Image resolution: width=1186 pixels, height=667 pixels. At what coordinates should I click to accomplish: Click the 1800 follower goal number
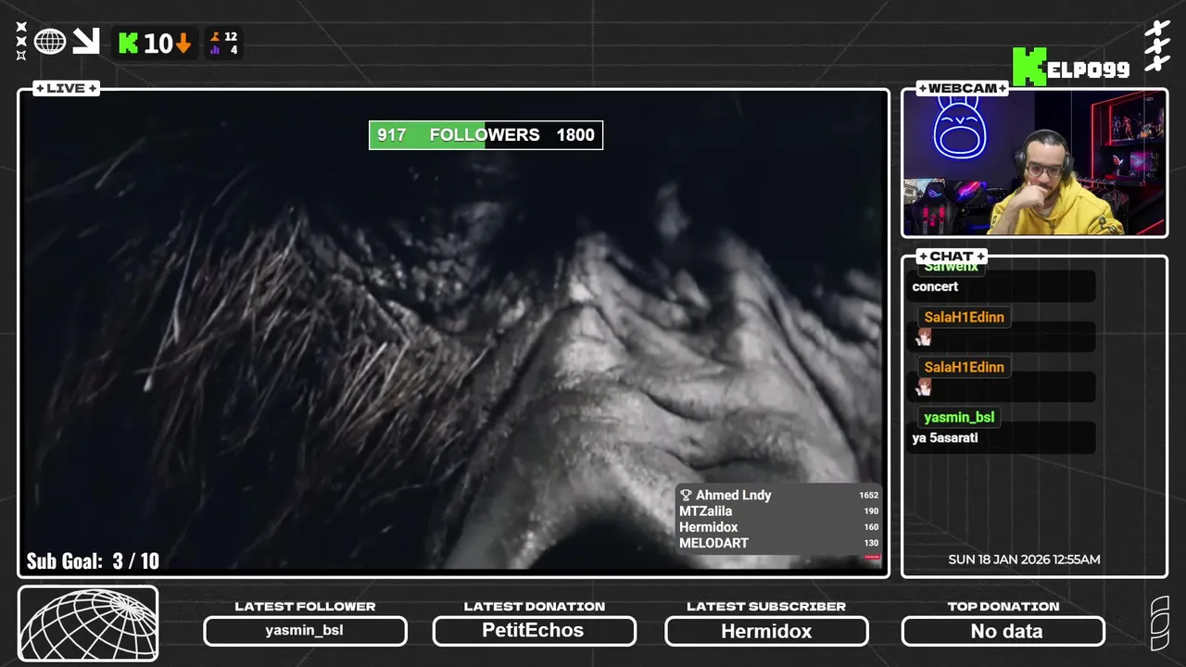[x=575, y=135]
